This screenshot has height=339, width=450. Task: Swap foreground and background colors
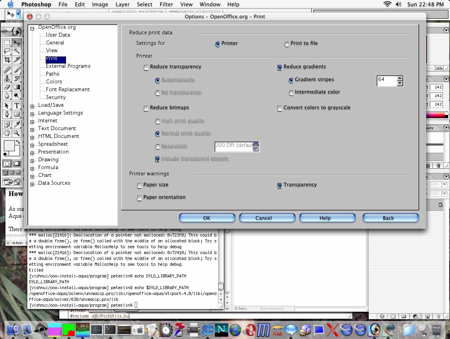point(18,142)
